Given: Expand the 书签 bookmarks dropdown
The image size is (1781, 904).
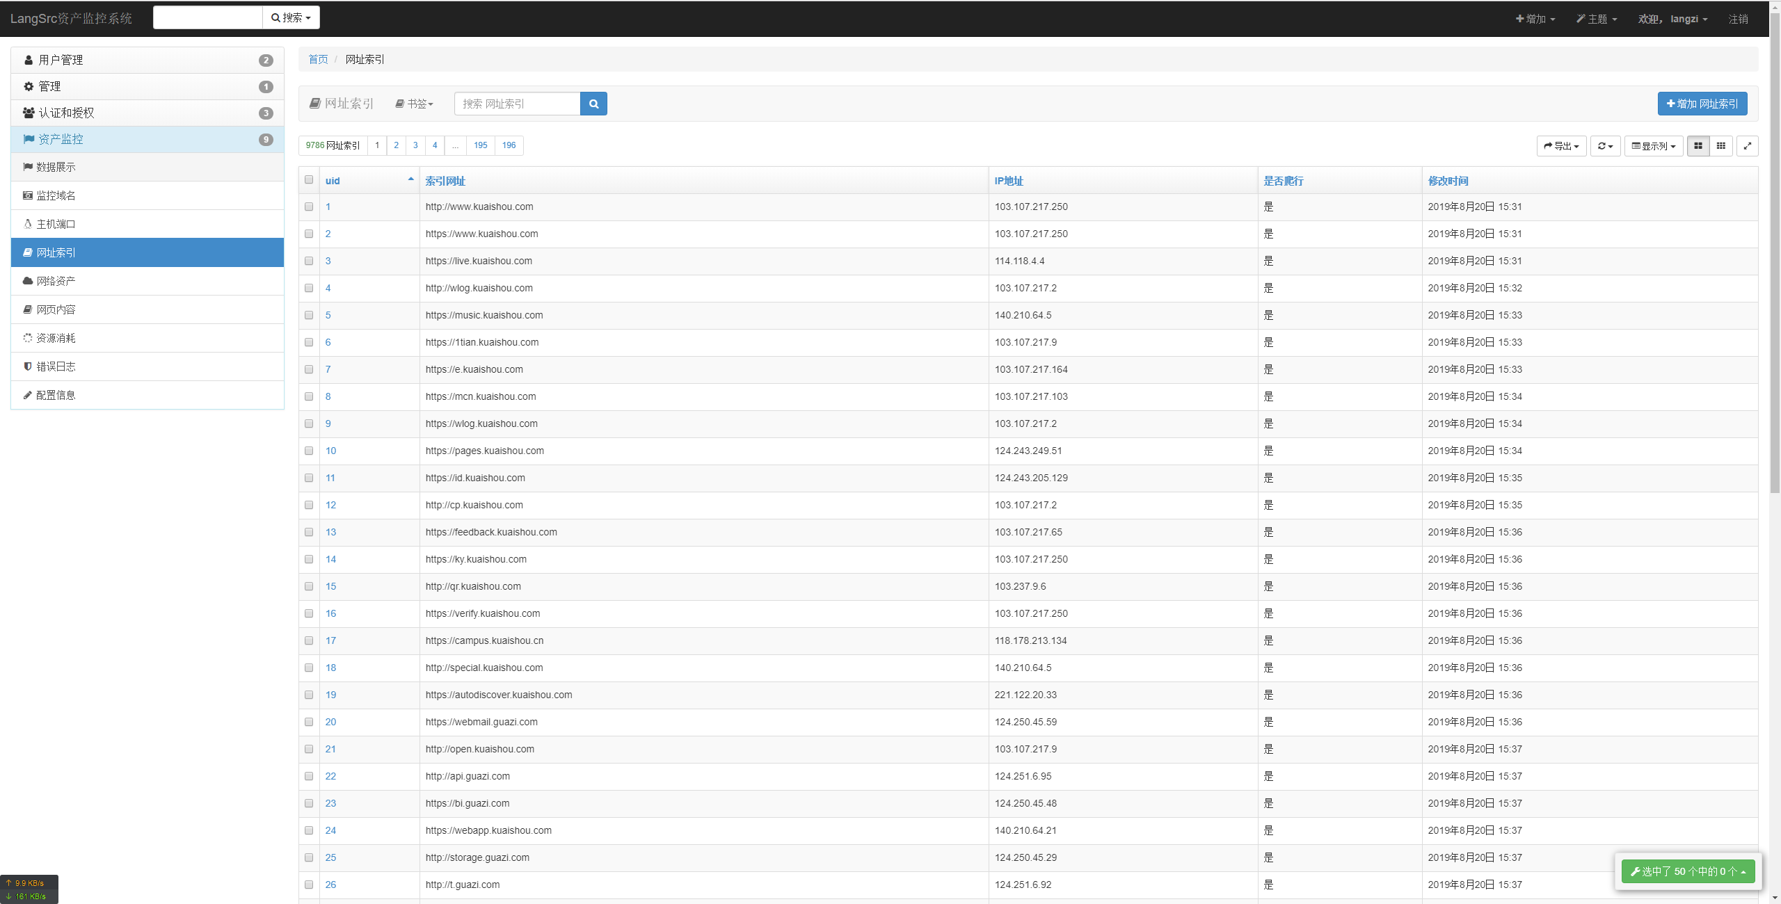Looking at the screenshot, I should [415, 104].
